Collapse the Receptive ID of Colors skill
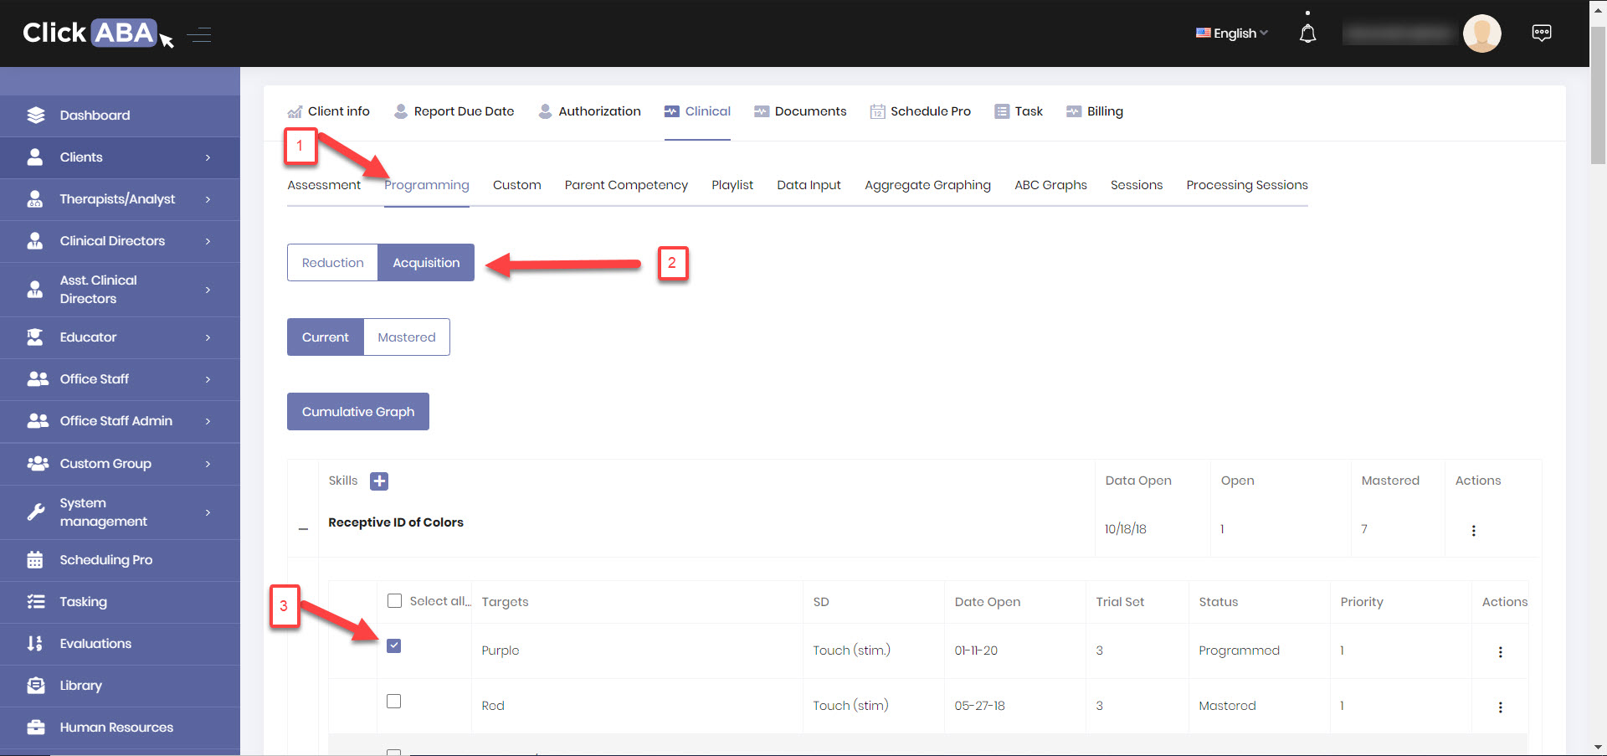The image size is (1607, 756). [303, 529]
